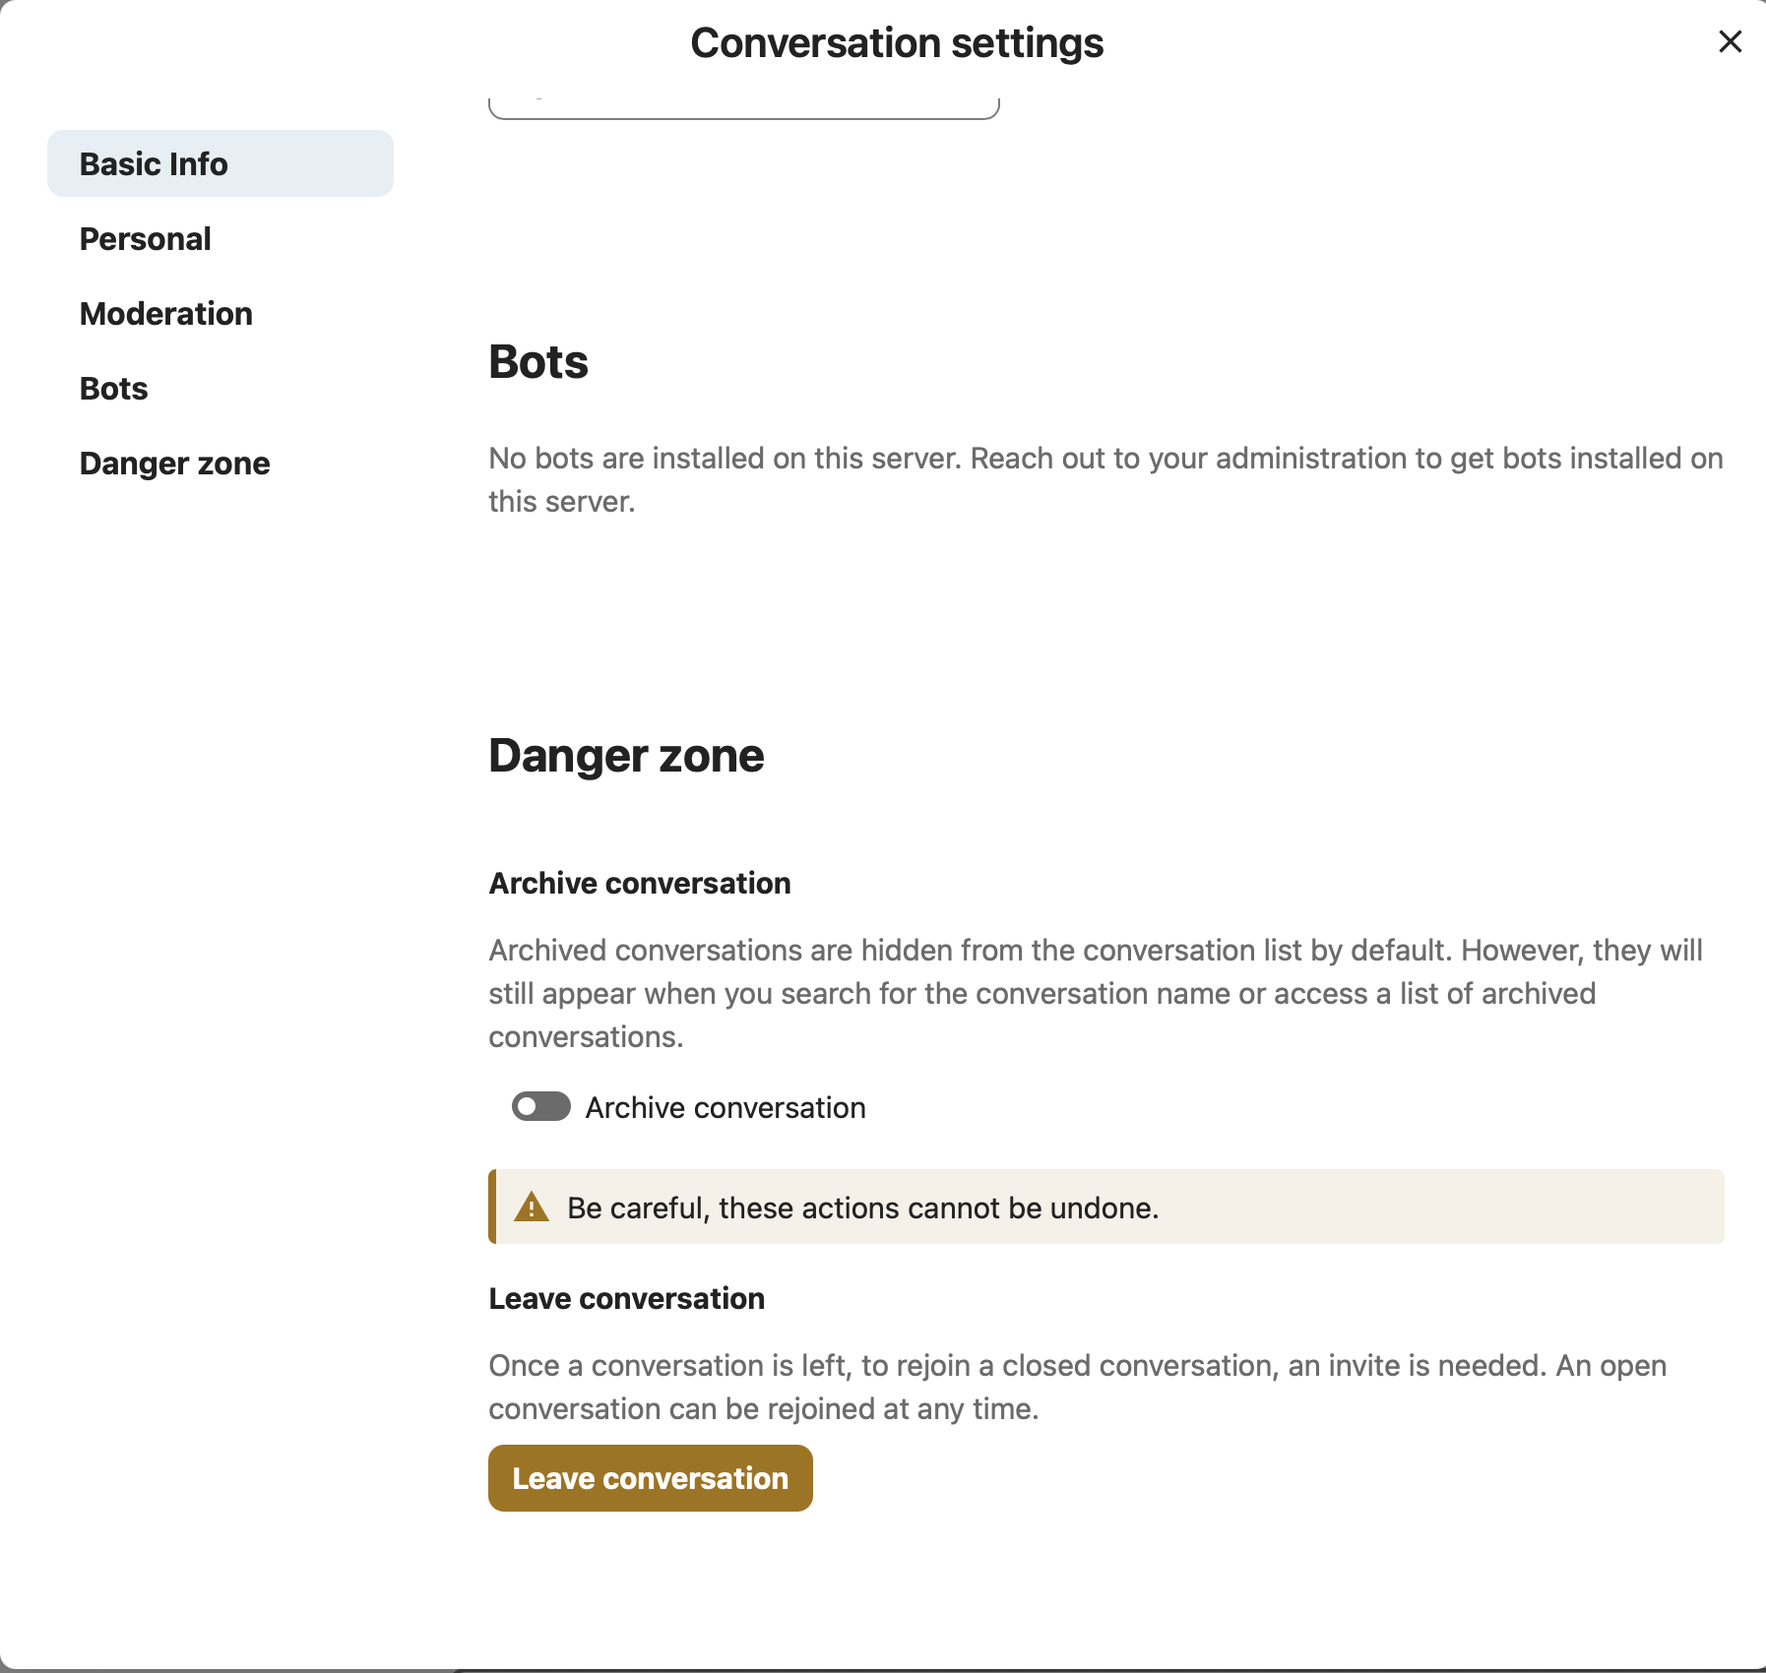
Task: Close the Conversation settings dialog
Action: coord(1729,41)
